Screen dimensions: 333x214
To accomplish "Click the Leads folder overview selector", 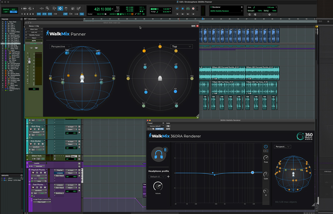I will click(39, 166).
